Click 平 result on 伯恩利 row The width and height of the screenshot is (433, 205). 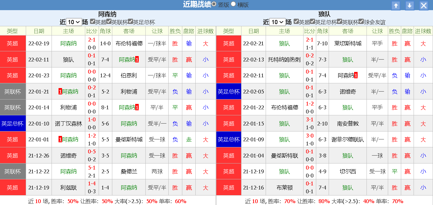(x=175, y=75)
